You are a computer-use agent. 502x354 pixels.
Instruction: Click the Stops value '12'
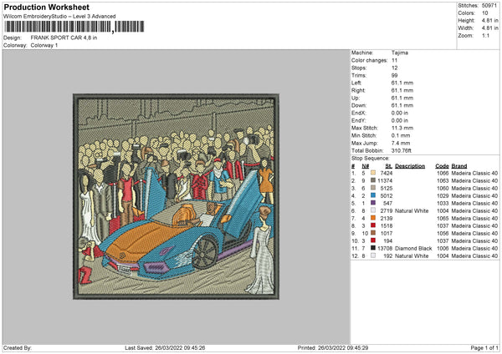pos(394,68)
